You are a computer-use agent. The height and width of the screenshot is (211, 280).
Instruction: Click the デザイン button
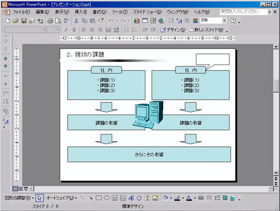pyautogui.click(x=173, y=30)
